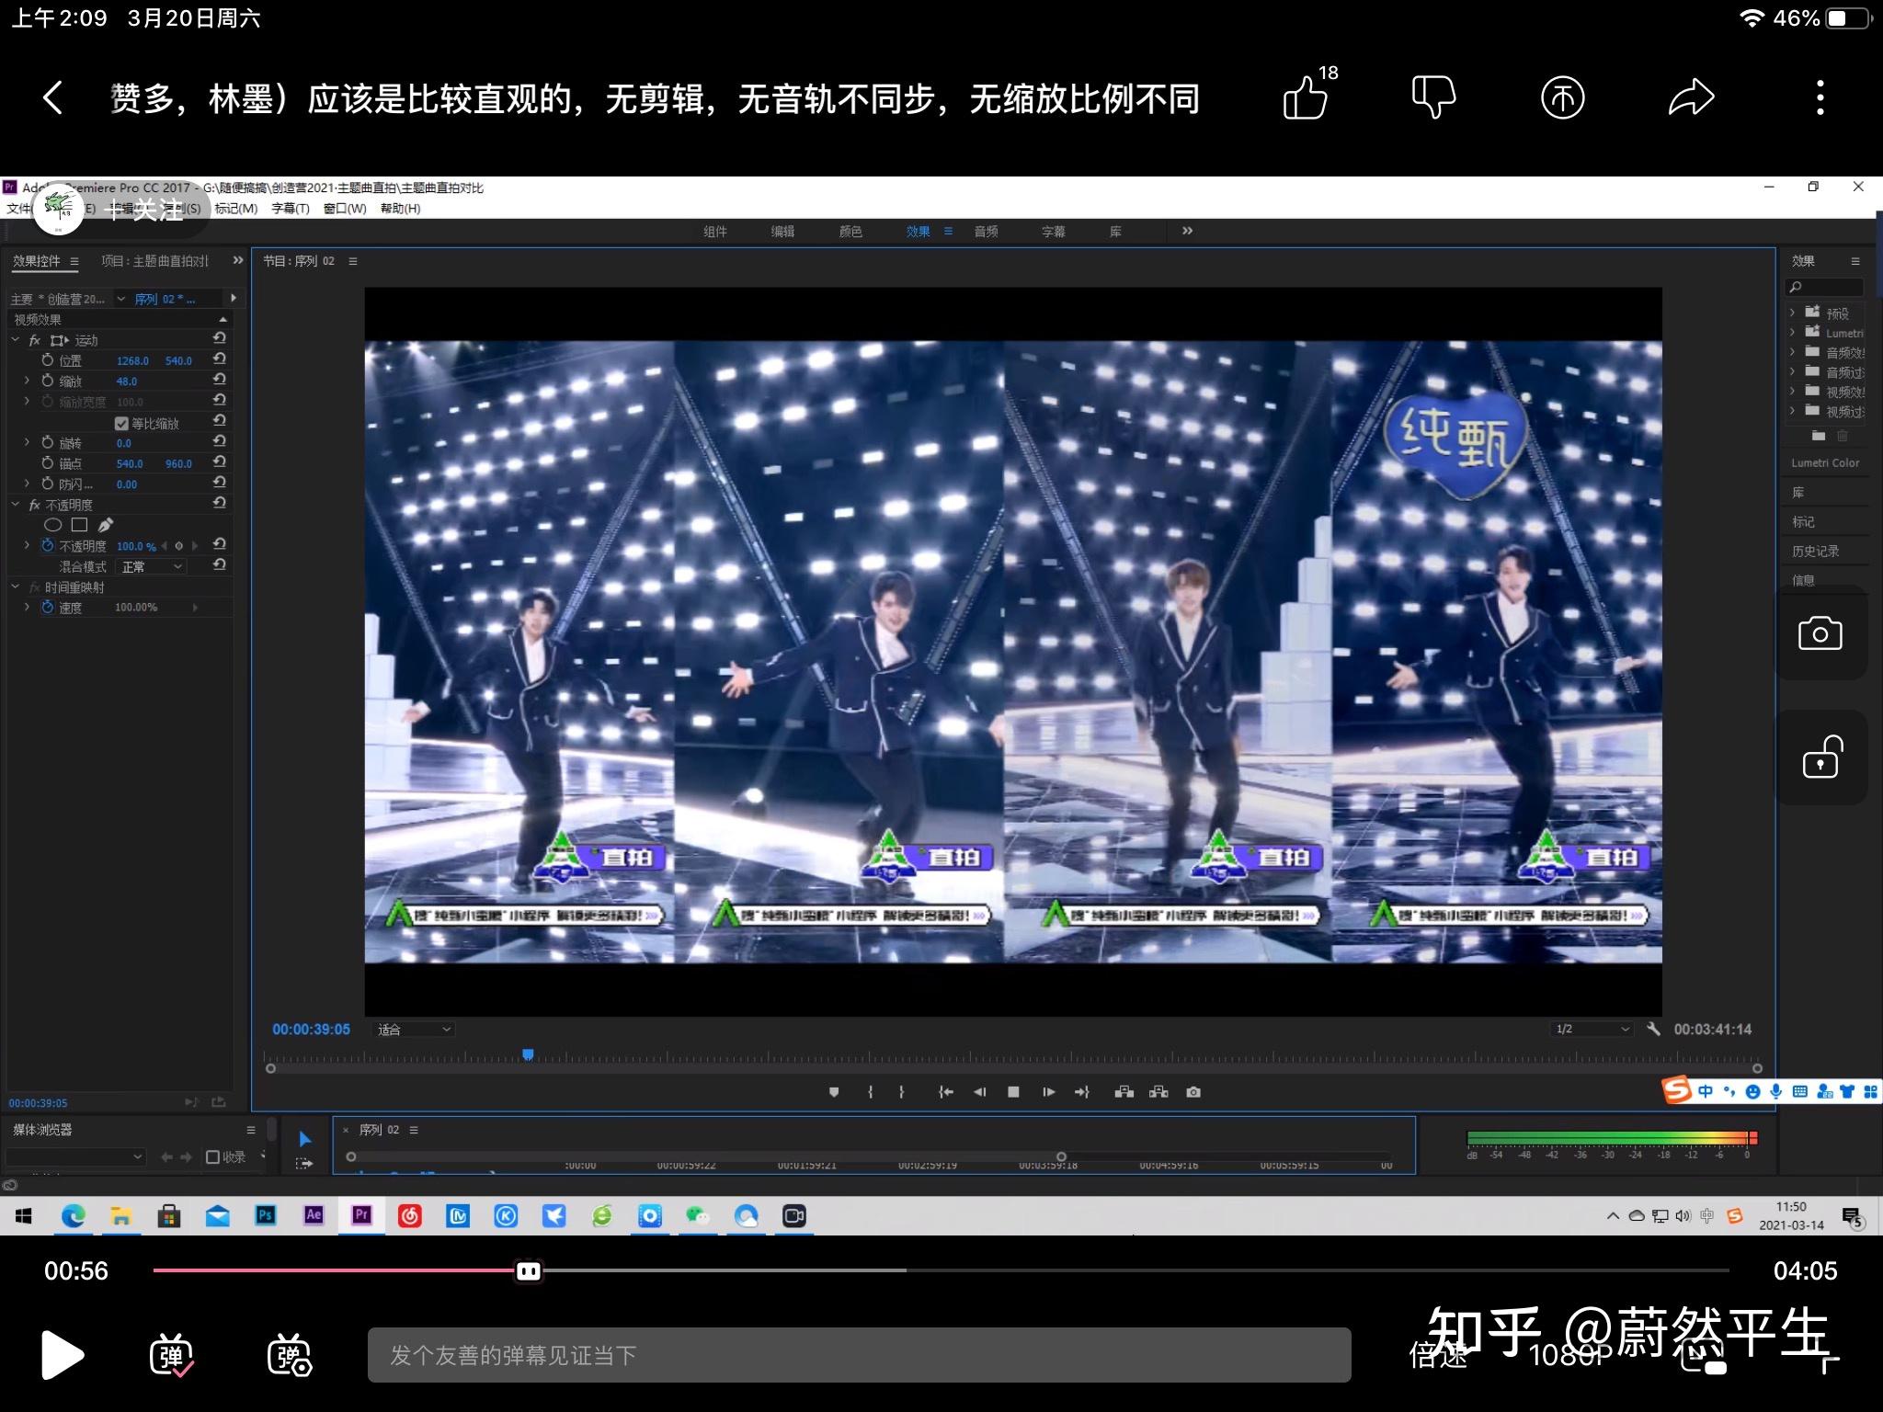1883x1412 pixels.
Task: Open the 混合模式 正常 dropdown
Action: 153,566
